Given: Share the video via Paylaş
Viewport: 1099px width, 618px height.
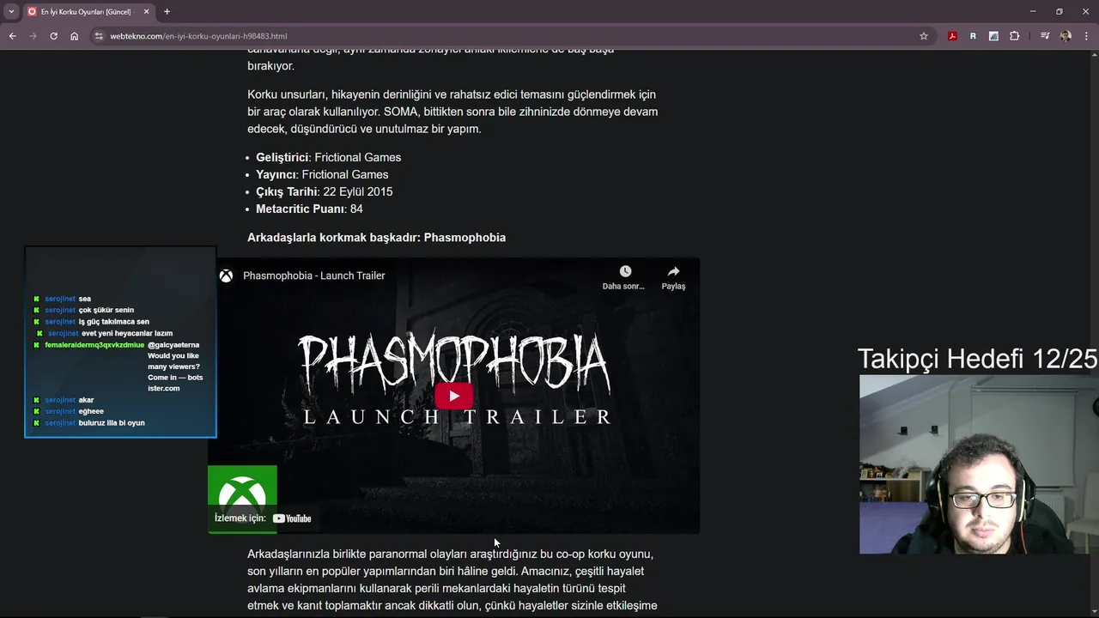Looking at the screenshot, I should 673,277.
